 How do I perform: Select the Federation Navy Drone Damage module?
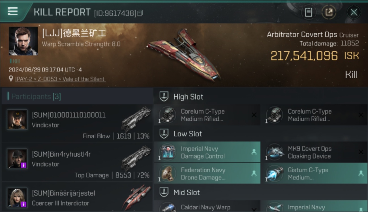point(207,174)
